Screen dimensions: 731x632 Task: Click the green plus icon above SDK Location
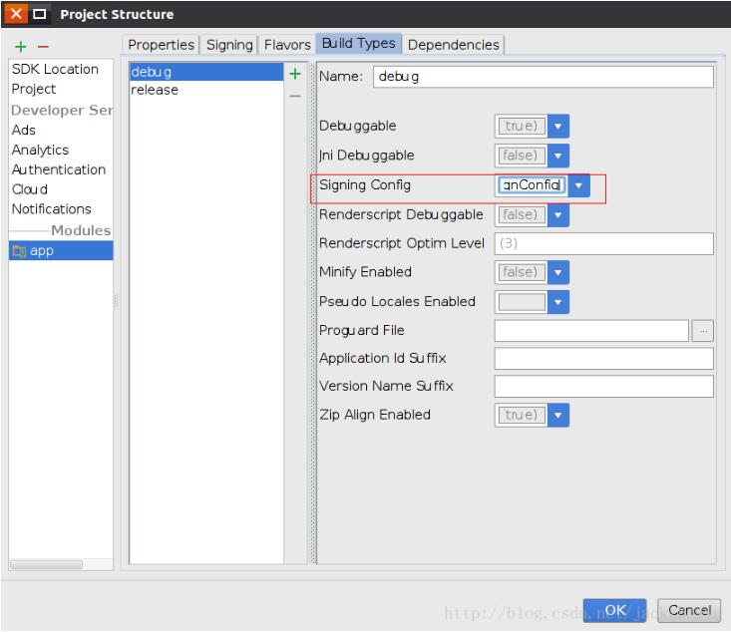click(x=21, y=47)
